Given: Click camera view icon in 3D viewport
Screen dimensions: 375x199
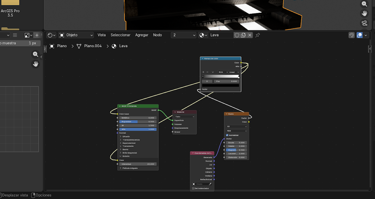Looking at the screenshot, I should point(364,23).
